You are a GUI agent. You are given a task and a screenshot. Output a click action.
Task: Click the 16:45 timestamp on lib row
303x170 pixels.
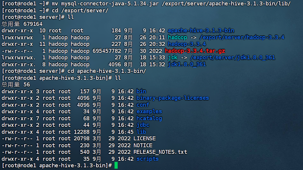pos(126,132)
